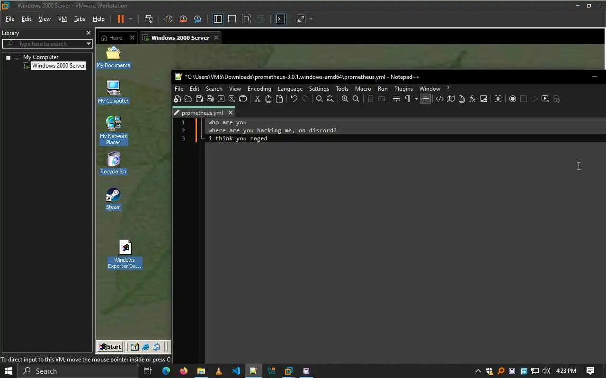Screen dimensions: 606x378
Task: Enter VMware full screen mode icon
Action: click(246, 19)
